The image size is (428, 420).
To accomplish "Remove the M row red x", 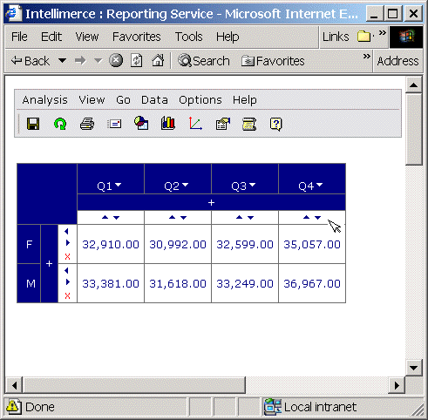I will point(67,296).
